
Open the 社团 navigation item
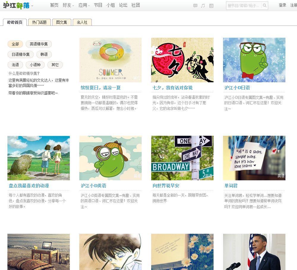click(x=136, y=5)
